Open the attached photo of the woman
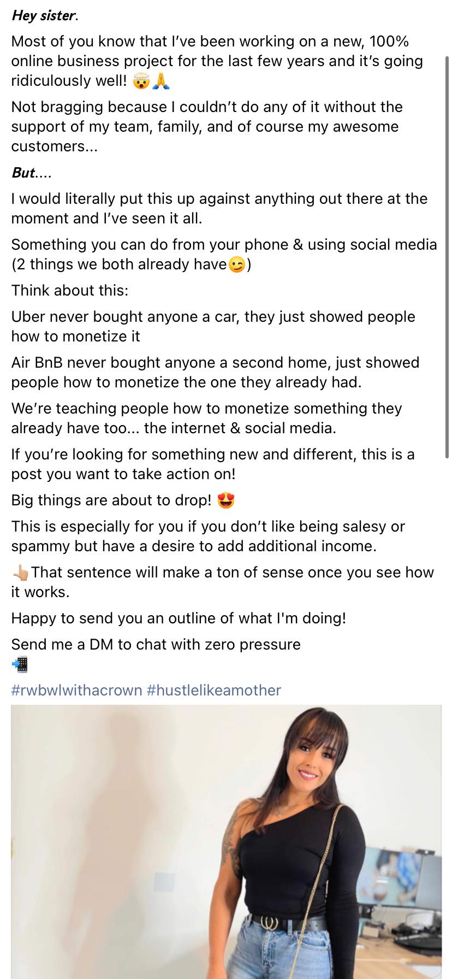The height and width of the screenshot is (979, 452). click(226, 841)
